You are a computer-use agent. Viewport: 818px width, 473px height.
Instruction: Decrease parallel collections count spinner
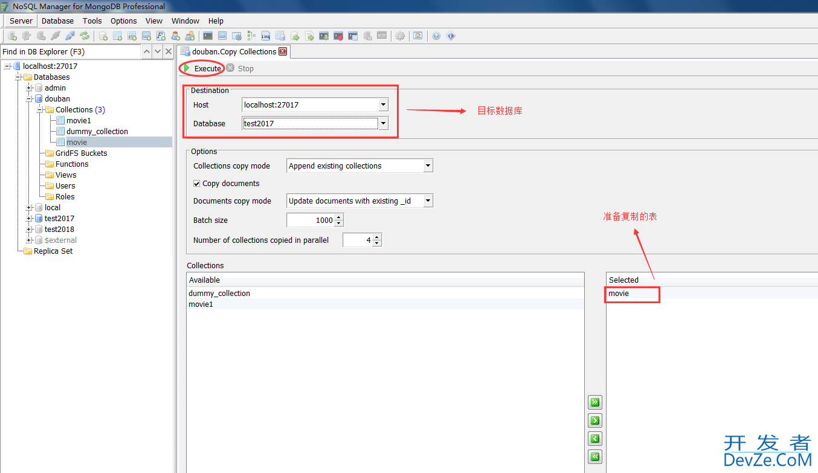pos(377,243)
